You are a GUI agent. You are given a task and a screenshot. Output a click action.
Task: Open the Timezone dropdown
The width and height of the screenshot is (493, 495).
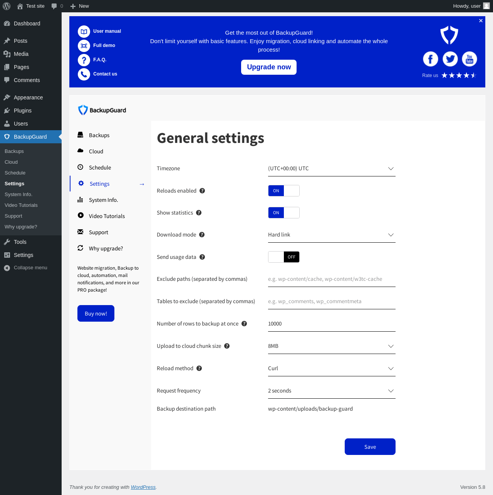click(332, 169)
